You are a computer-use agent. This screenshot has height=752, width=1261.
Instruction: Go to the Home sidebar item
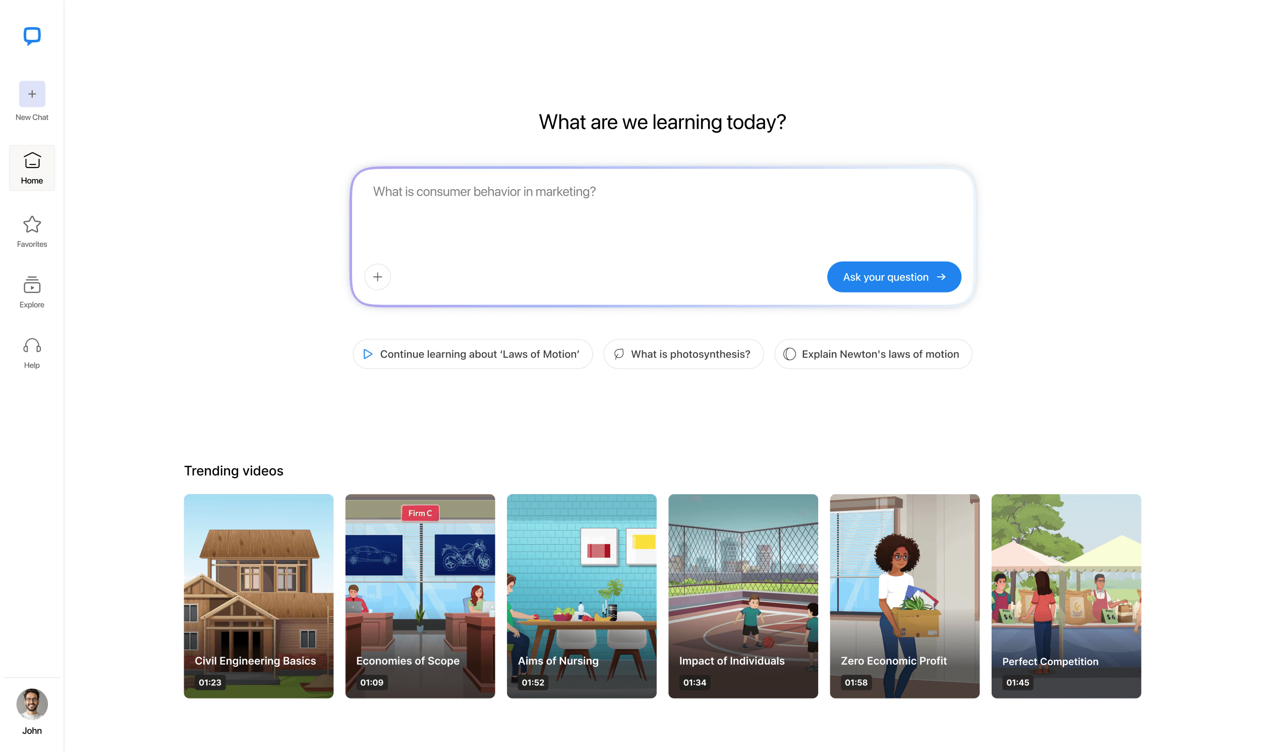(32, 168)
